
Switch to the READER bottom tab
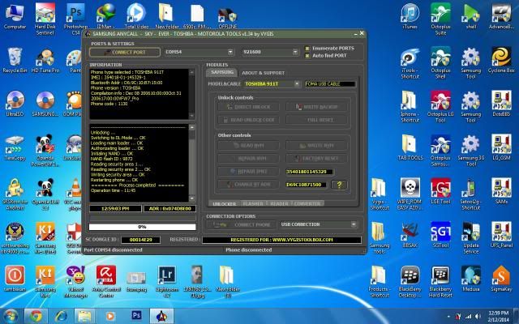279,203
